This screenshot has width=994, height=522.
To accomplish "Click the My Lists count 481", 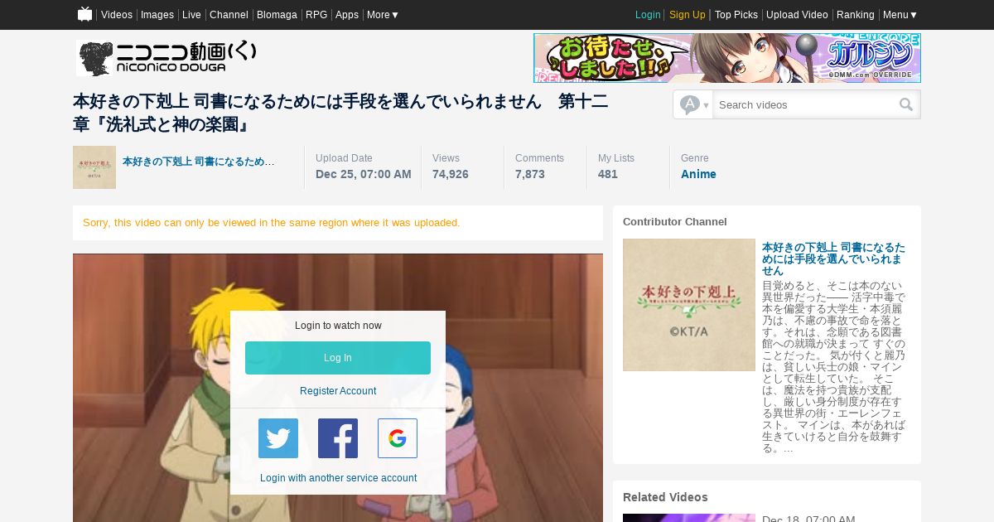I will (x=608, y=174).
